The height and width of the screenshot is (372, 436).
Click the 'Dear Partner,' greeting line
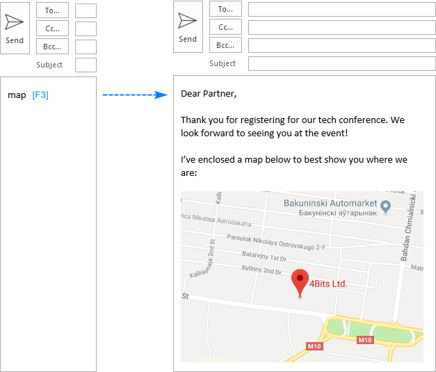pyautogui.click(x=209, y=93)
